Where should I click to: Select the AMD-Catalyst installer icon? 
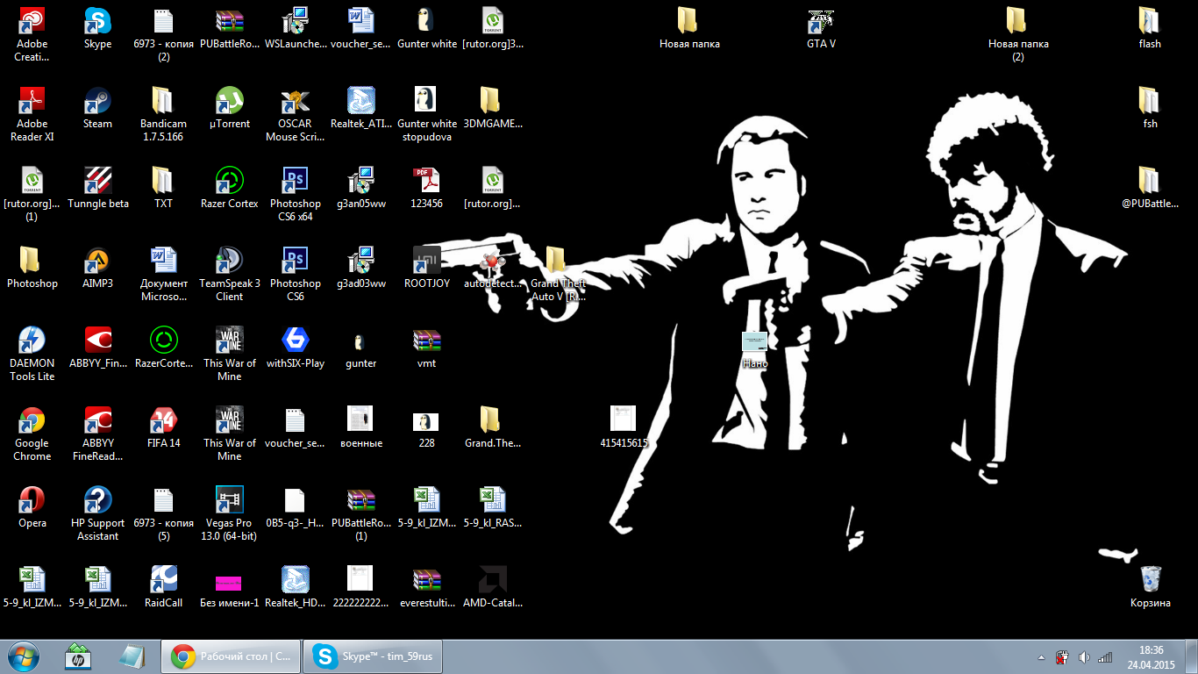point(493,588)
